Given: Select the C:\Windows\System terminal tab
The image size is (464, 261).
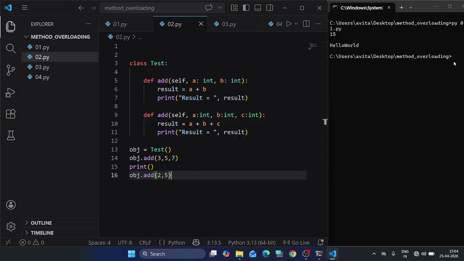Looking at the screenshot, I should pos(362,8).
